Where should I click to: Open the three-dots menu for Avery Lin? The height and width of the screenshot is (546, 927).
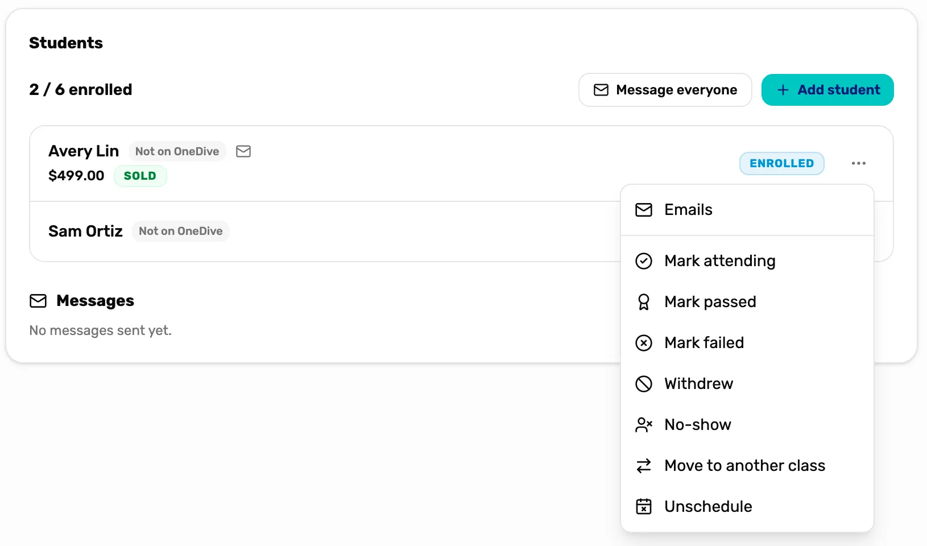[858, 163]
